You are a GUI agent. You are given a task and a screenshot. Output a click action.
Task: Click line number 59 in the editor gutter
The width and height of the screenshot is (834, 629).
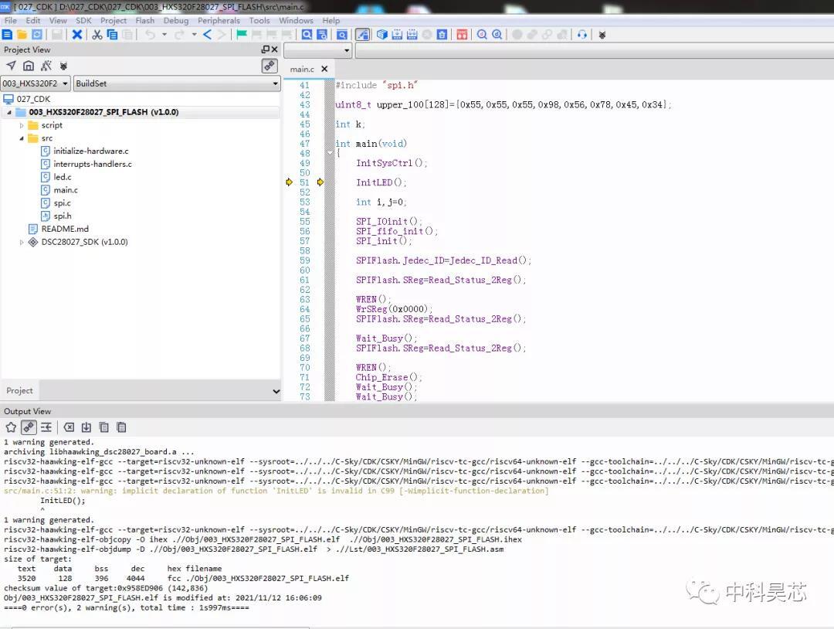304,260
